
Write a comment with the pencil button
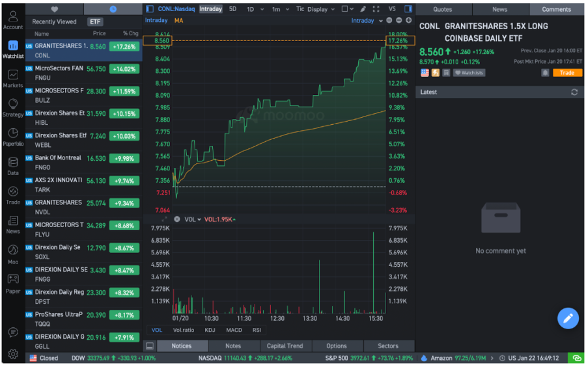[568, 318]
